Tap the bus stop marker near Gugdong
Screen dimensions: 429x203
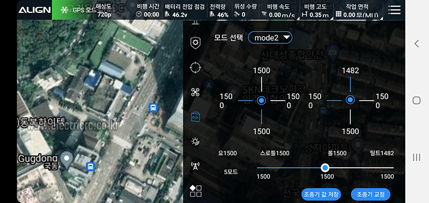(90, 166)
